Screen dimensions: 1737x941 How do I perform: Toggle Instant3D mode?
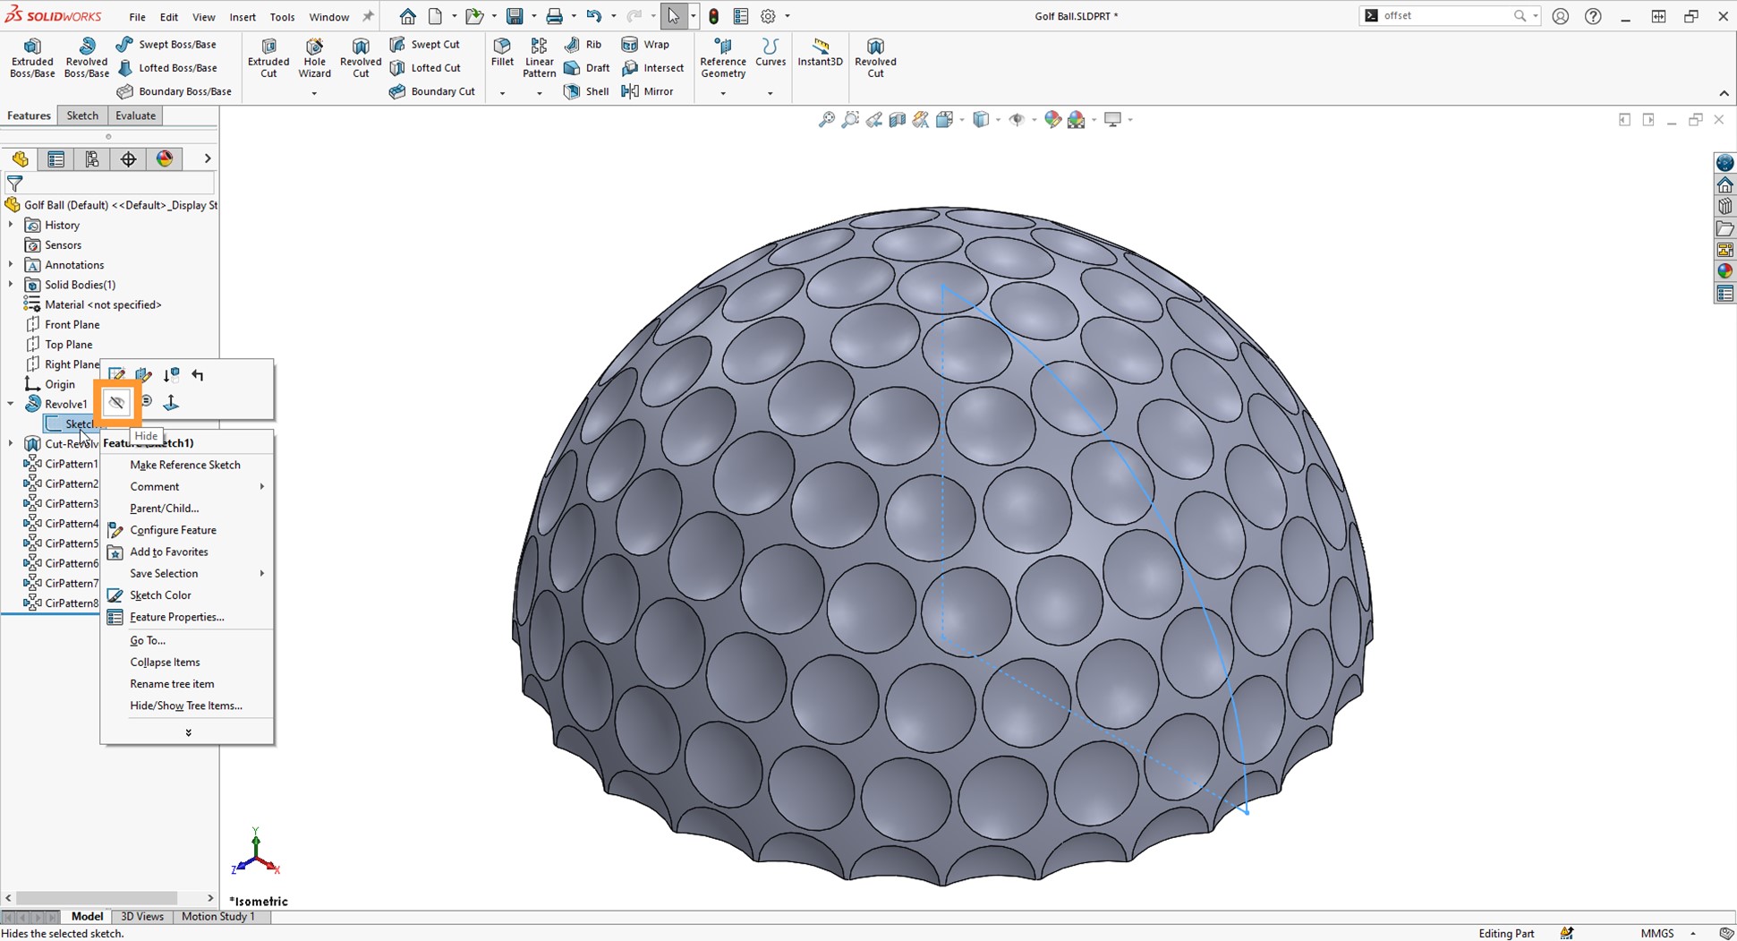[820, 56]
